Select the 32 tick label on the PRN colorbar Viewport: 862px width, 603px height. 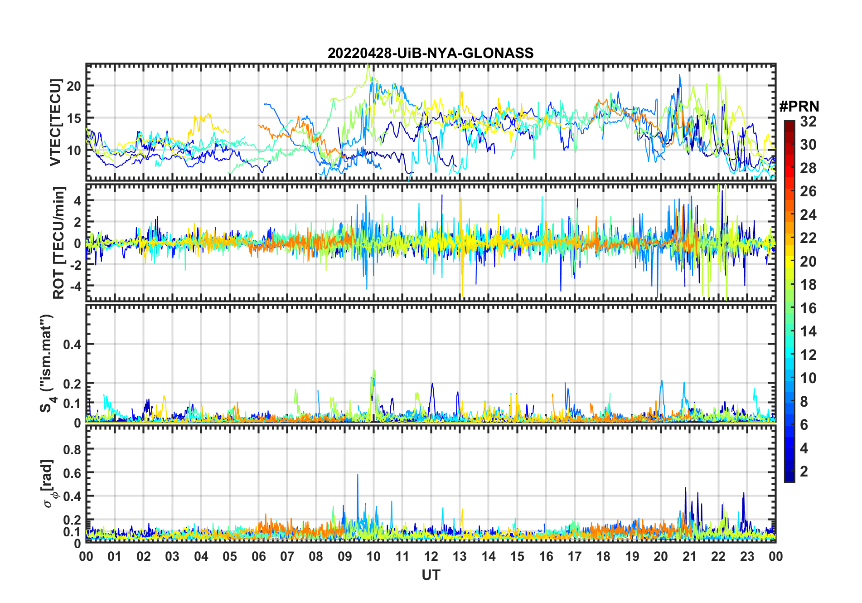coord(809,122)
